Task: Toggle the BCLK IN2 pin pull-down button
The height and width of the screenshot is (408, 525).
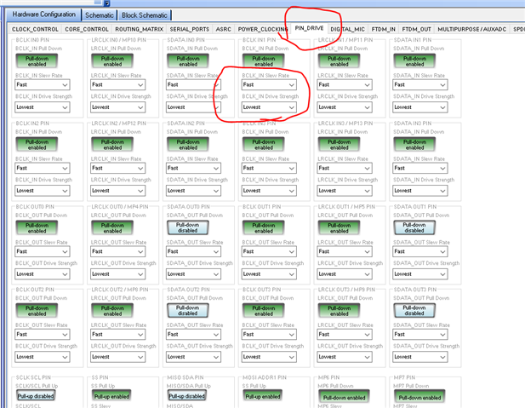Action: 37,145
